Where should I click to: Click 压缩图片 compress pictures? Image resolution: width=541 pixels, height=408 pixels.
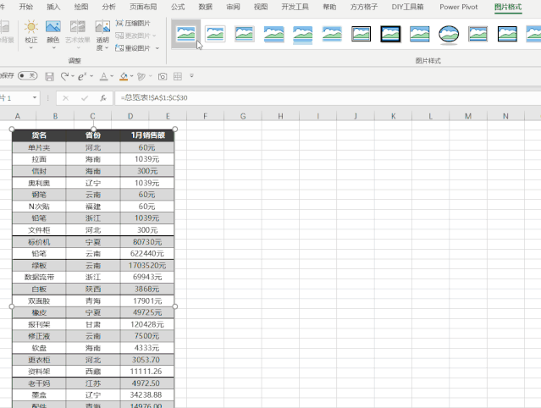[x=133, y=23]
